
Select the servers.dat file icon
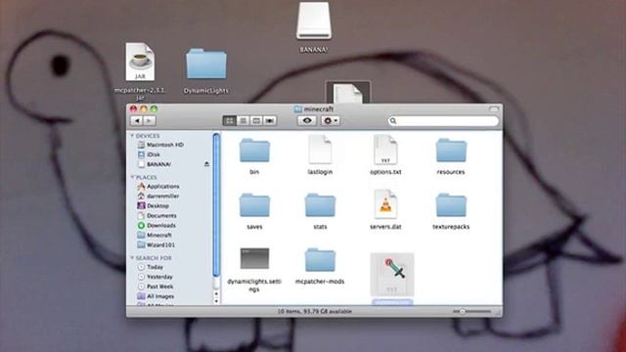(x=385, y=204)
